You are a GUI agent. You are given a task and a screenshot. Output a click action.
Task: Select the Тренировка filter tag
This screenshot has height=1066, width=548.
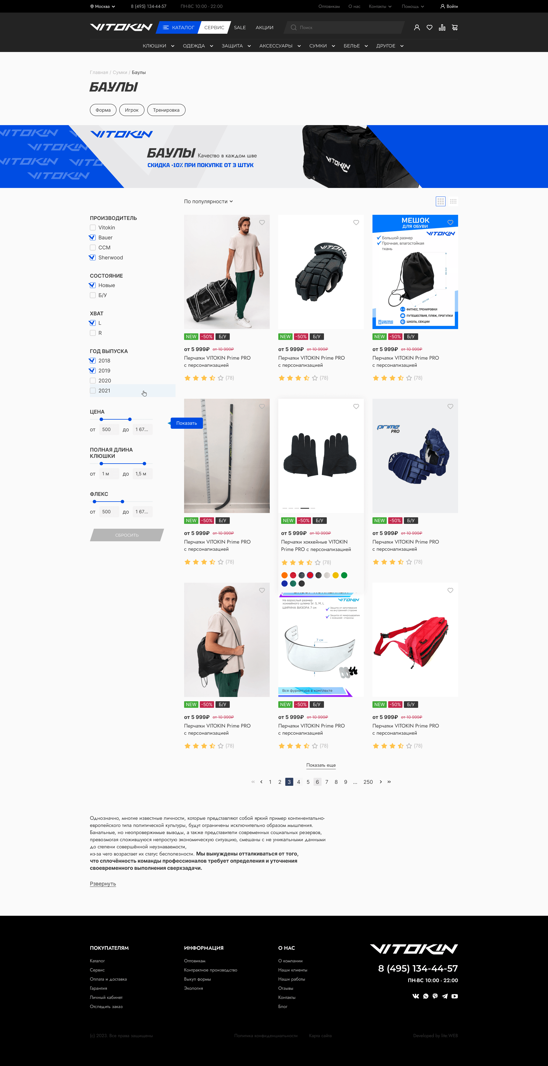[166, 110]
